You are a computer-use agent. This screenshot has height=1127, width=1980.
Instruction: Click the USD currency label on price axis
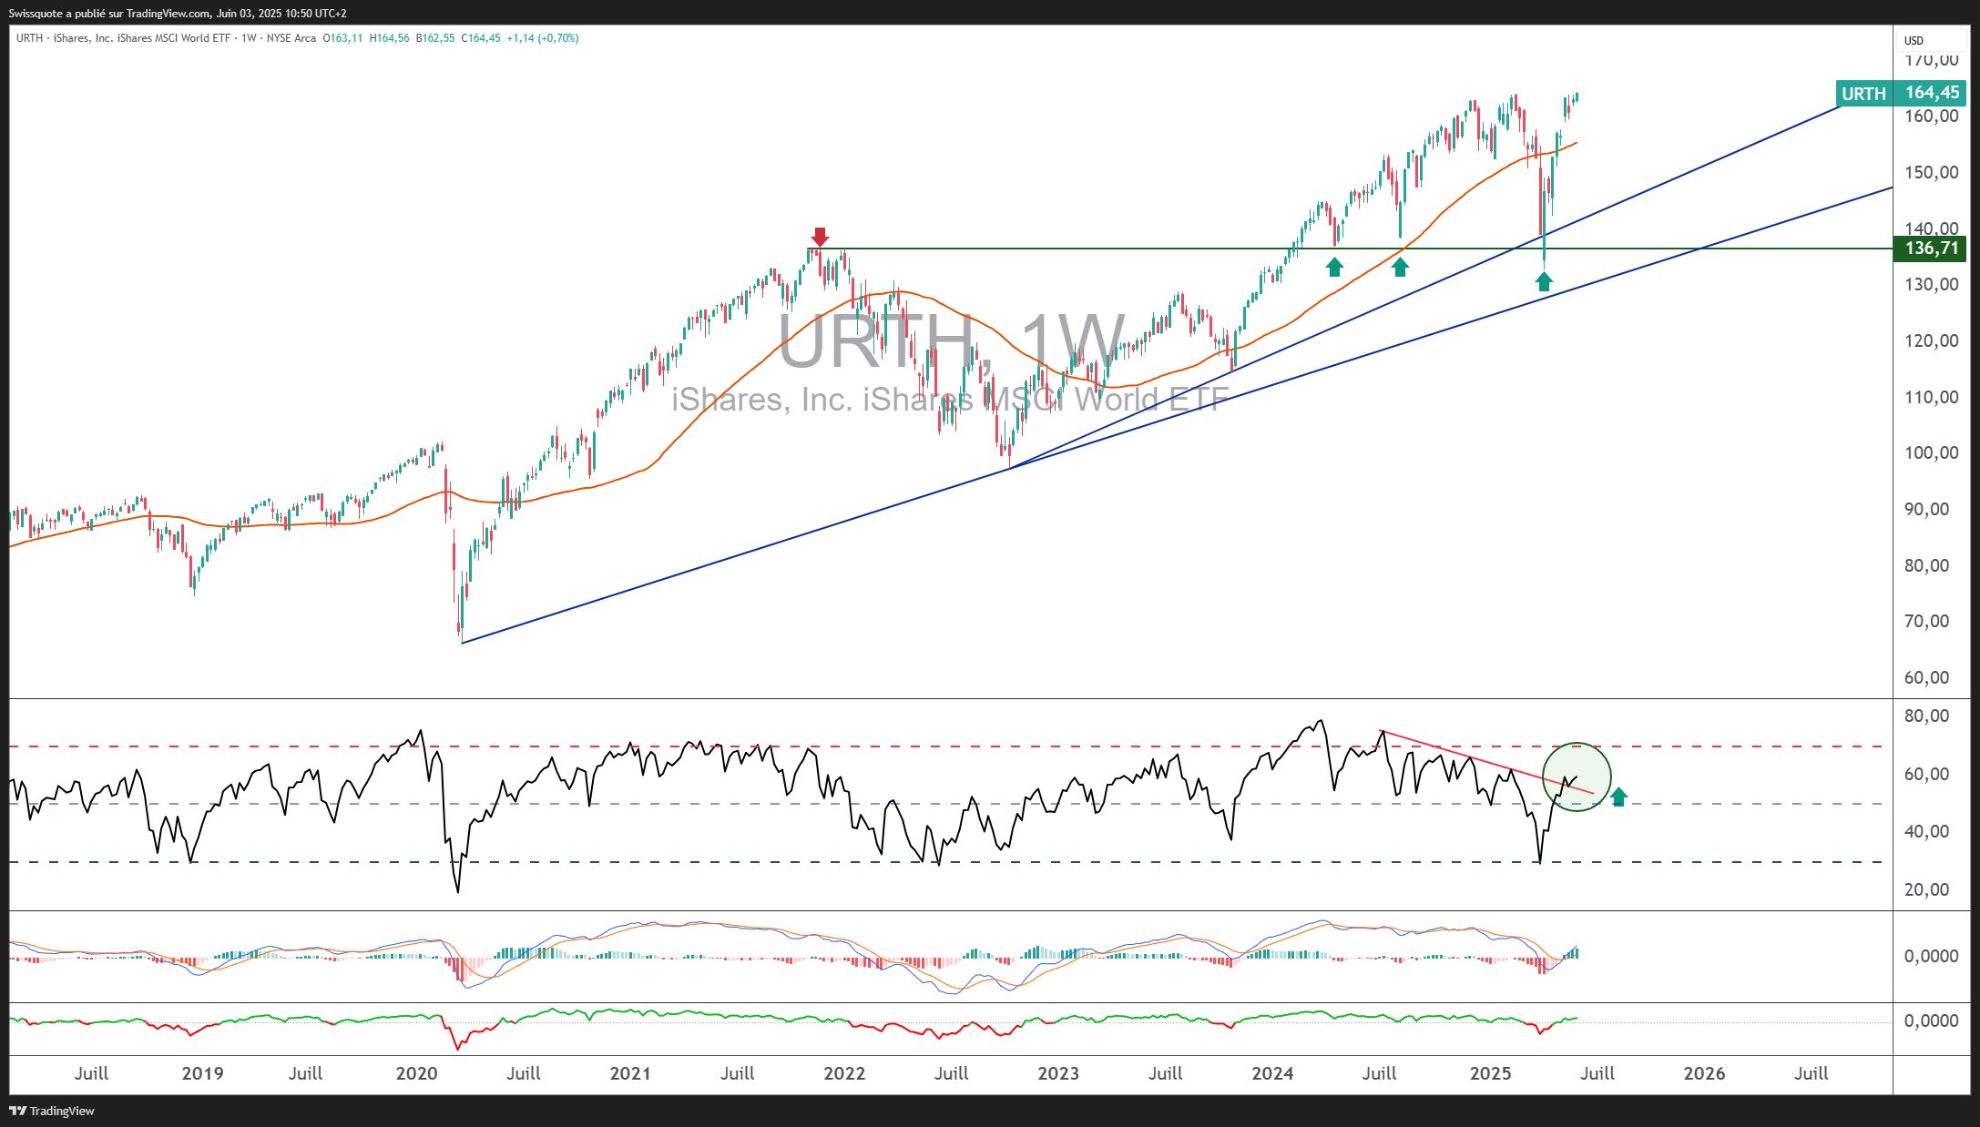[x=1914, y=40]
